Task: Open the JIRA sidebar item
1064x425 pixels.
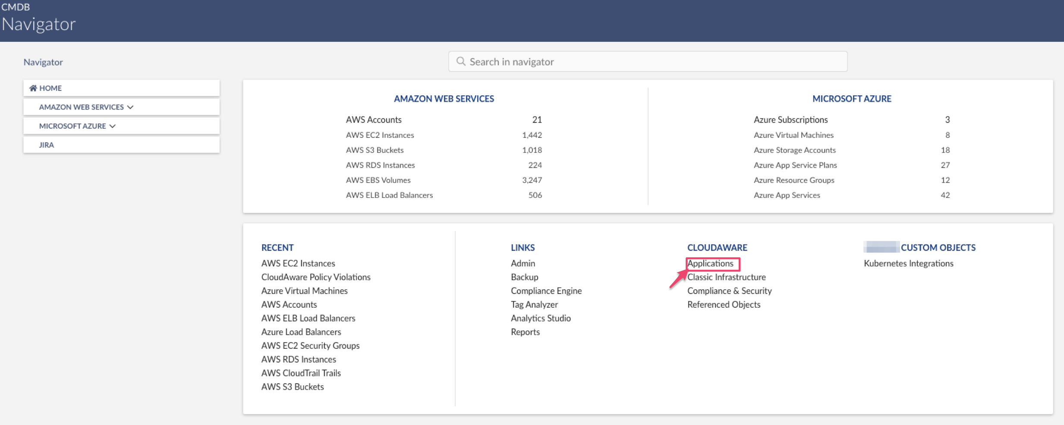Action: click(121, 145)
